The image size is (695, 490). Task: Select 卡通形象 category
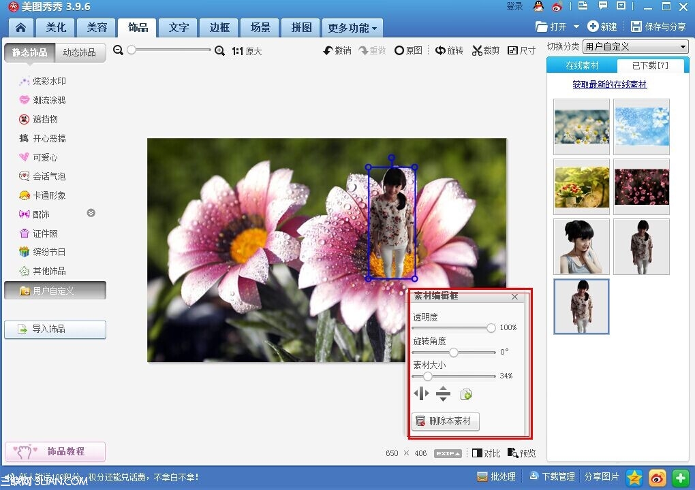coord(42,195)
